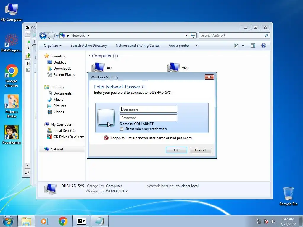Click the change view icon
303x227 pixels.
237,46
